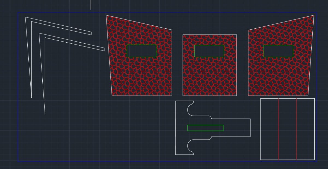Pick the right red vertical line in the bottom-right rectangle

click(297, 129)
